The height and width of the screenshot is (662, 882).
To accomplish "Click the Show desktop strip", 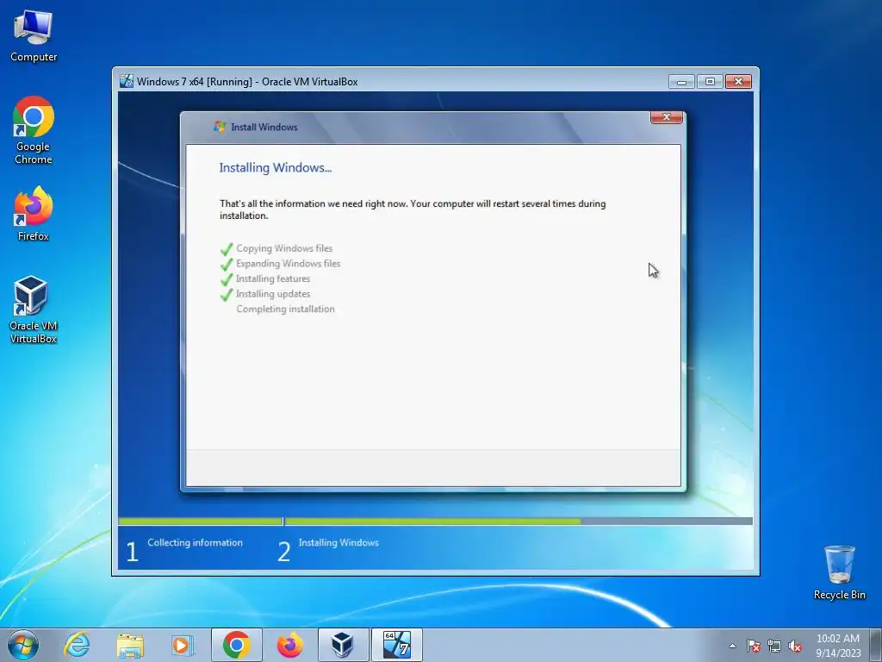I will [x=876, y=645].
